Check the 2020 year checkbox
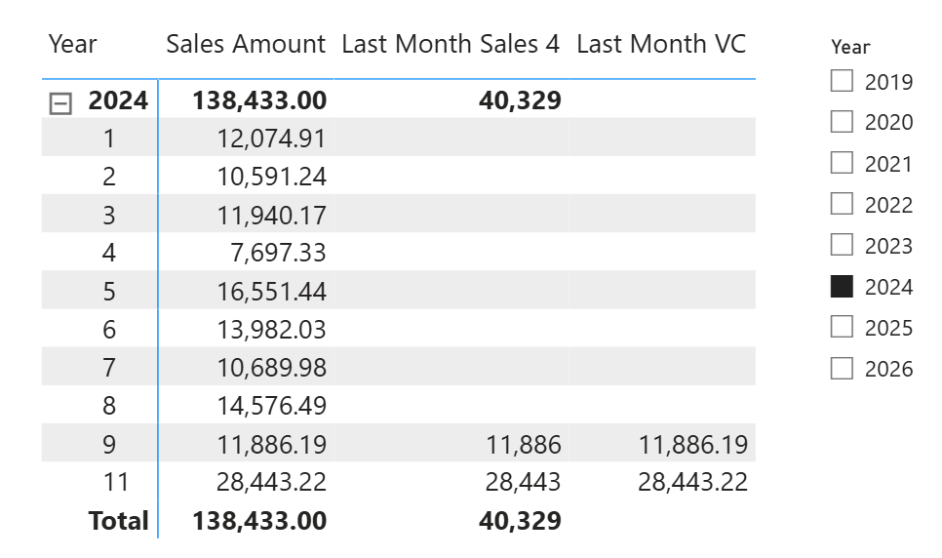Image resolution: width=942 pixels, height=558 pixels. coord(842,122)
